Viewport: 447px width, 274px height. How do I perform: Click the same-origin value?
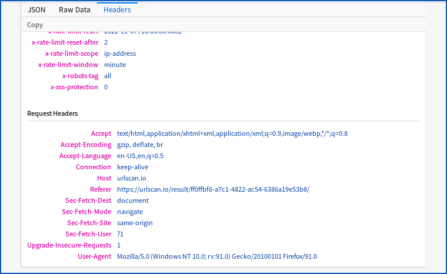point(135,223)
